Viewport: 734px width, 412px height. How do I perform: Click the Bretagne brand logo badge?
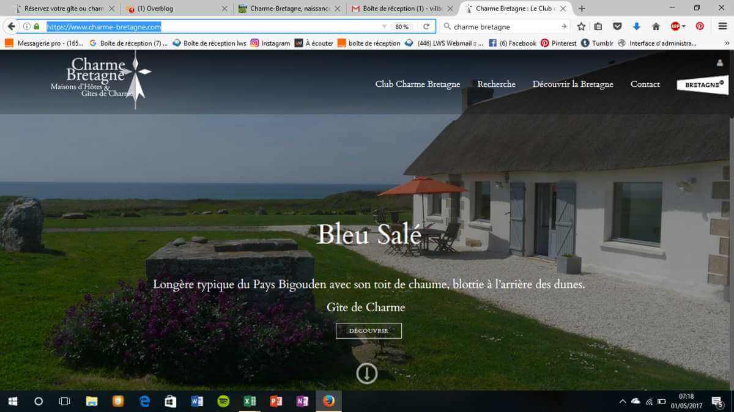703,85
